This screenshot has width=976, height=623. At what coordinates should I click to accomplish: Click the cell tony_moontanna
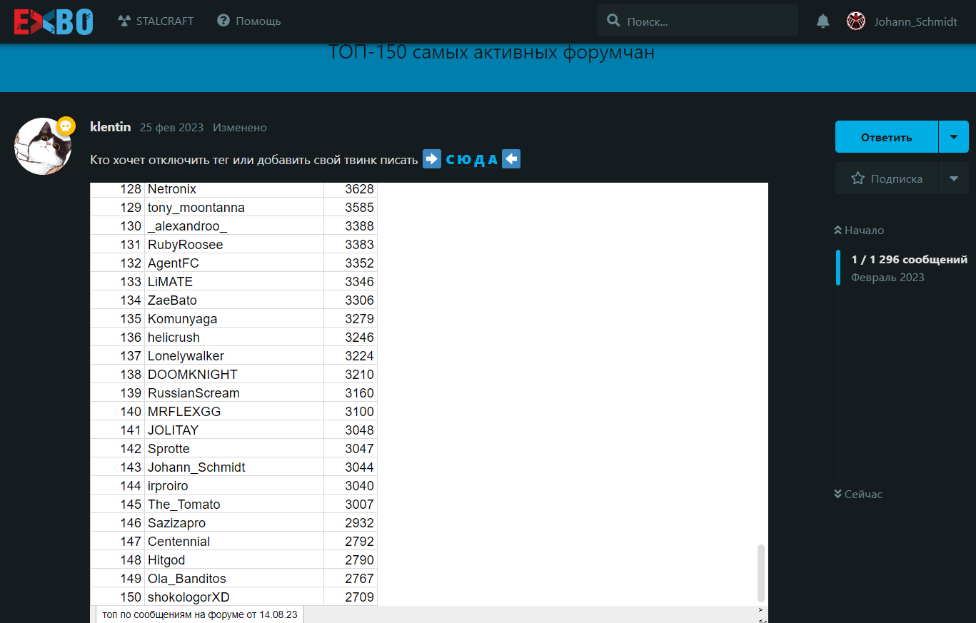tap(234, 208)
